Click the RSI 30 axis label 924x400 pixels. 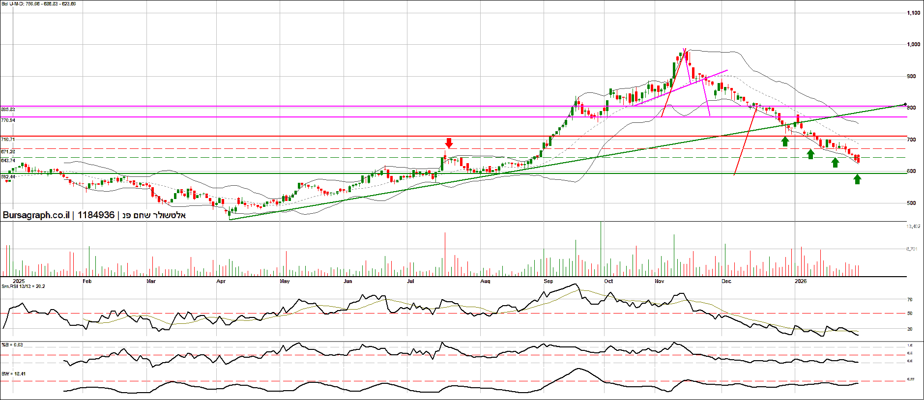point(910,329)
